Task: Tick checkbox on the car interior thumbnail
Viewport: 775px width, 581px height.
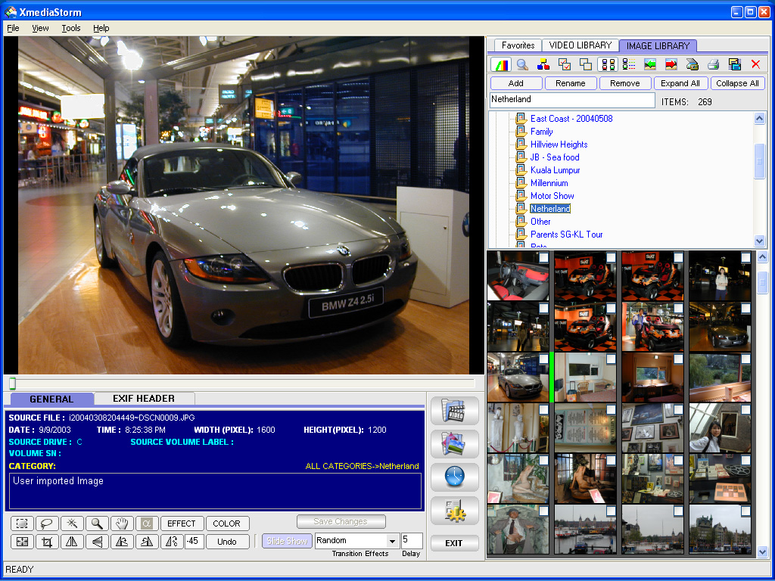Action: point(543,257)
